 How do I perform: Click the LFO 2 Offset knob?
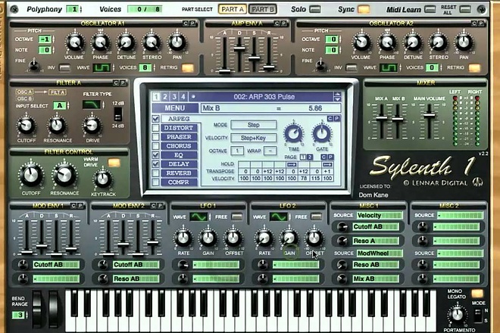314,238
